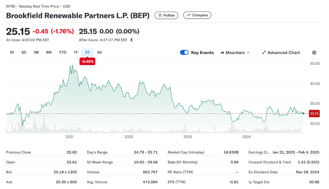This screenshot has width=329, height=189.
Task: Open the Advanced Chart link
Action: pyautogui.click(x=284, y=53)
